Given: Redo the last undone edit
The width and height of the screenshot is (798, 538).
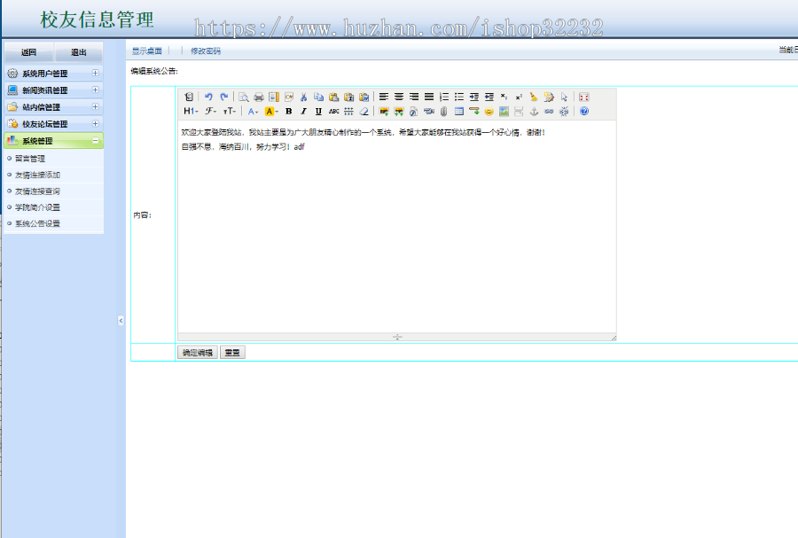Looking at the screenshot, I should pos(224,97).
